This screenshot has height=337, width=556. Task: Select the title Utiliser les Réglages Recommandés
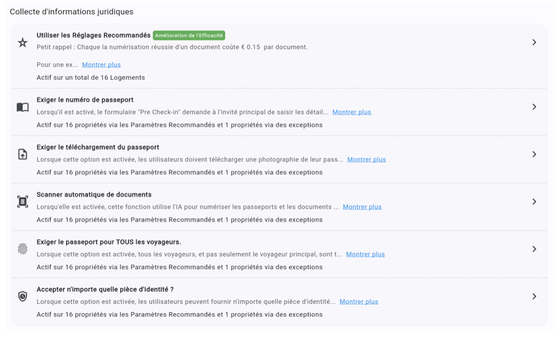click(93, 36)
